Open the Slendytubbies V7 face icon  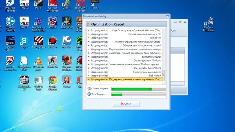point(24,83)
